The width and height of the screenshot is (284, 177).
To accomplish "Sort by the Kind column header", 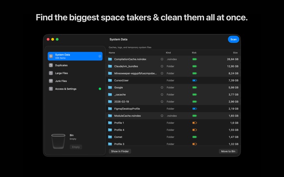I will (x=168, y=53).
